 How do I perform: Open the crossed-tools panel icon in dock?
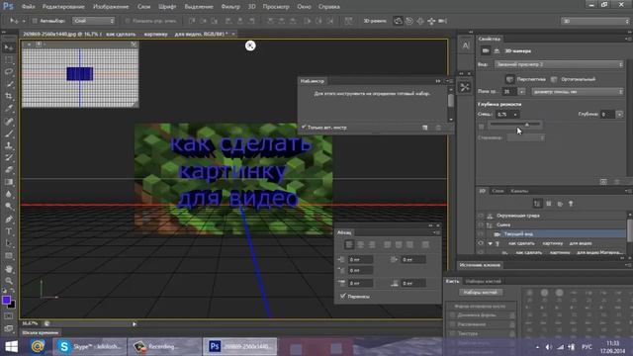[x=465, y=87]
